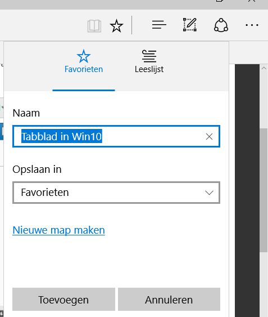The height and width of the screenshot is (317, 268).
Task: Open the More actions ellipsis menu
Action: [x=252, y=25]
